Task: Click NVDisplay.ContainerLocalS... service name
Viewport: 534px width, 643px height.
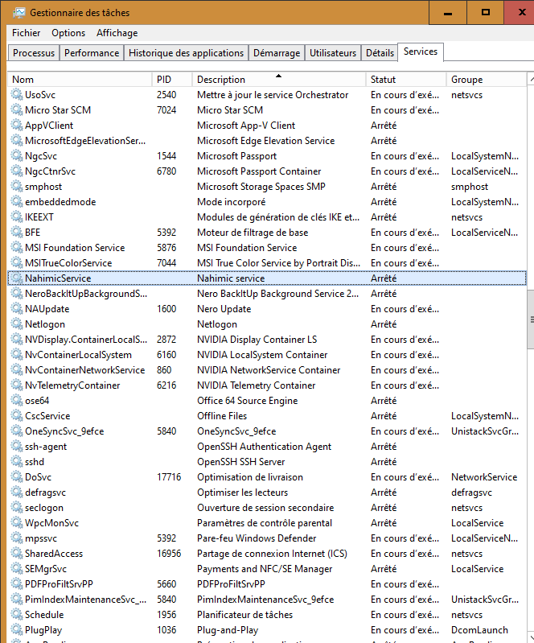Action: 86,340
